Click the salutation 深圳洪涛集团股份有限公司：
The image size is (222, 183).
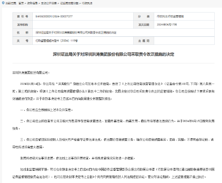pyautogui.click(x=31, y=73)
